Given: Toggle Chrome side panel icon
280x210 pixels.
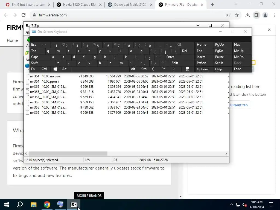Looking at the screenshot, I should pos(256,15).
